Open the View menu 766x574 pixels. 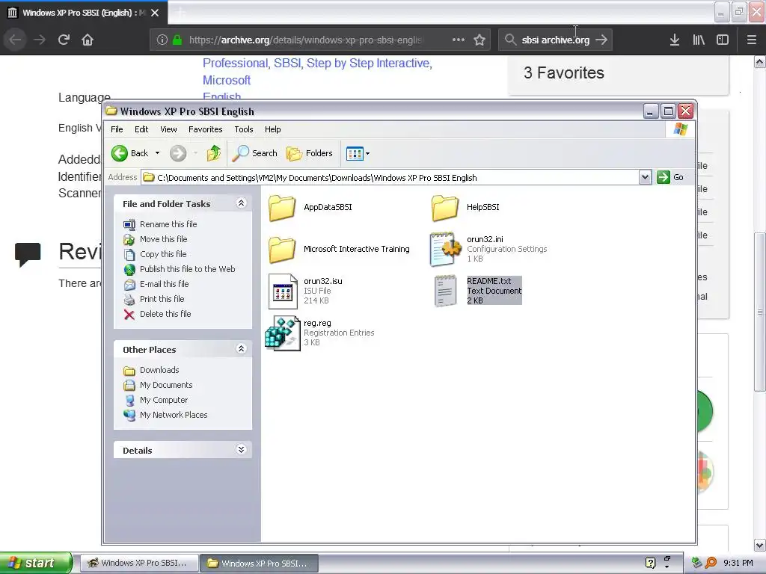coord(168,129)
